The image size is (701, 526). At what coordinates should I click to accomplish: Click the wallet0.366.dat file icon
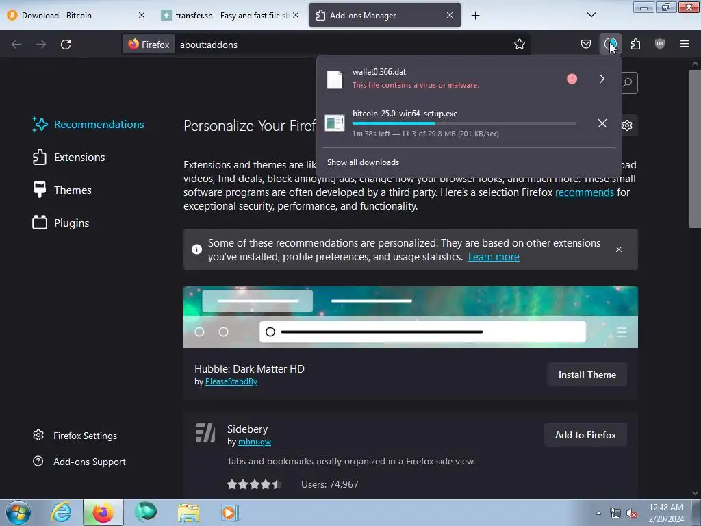[334, 79]
